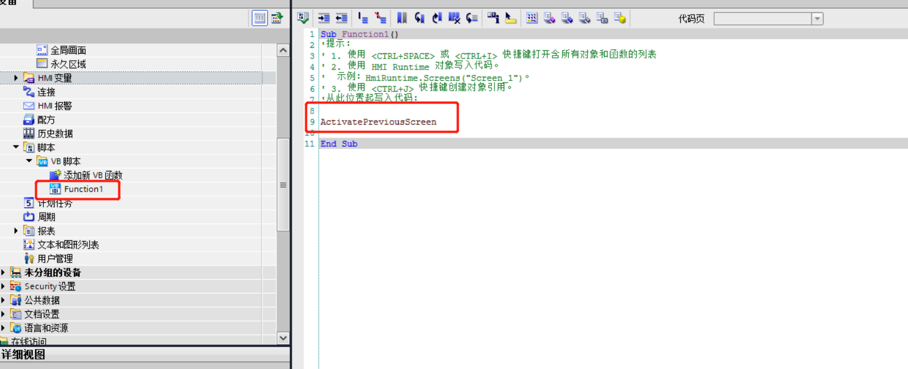Click the project tree scrollbar thumb
Viewport: 908px width, 369px height.
pos(283,185)
